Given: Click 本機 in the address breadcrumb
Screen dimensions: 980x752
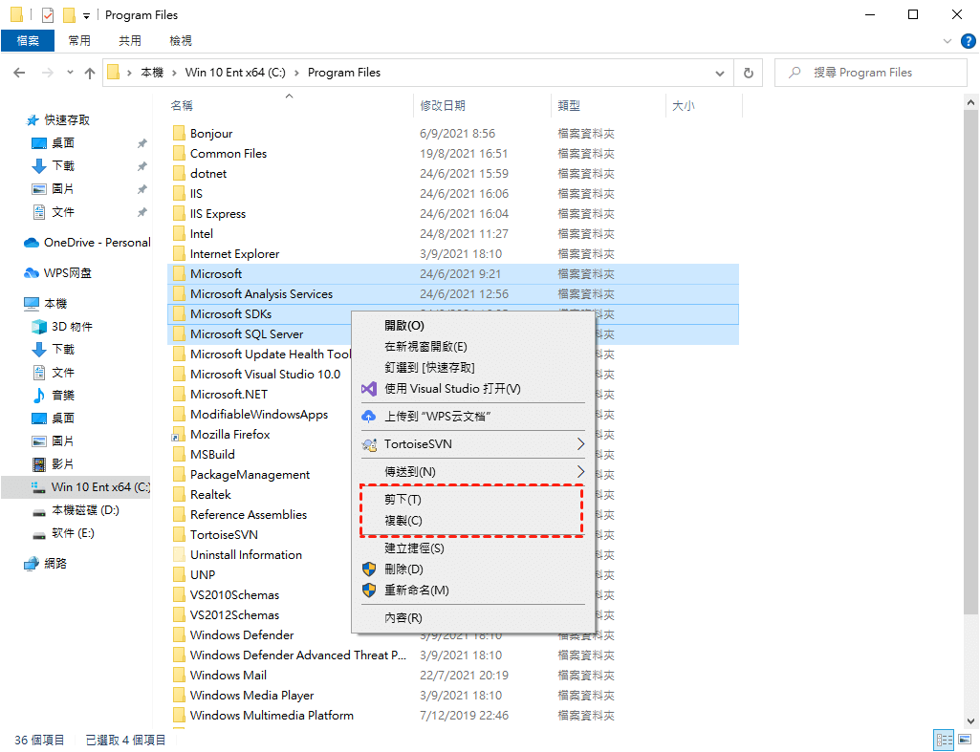Looking at the screenshot, I should [x=152, y=73].
